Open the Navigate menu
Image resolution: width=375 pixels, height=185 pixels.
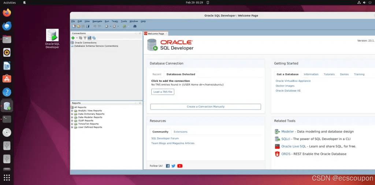[97, 21]
